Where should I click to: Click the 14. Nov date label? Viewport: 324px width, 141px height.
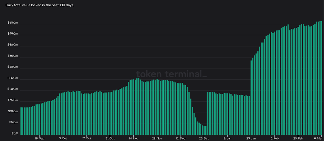tap(134, 139)
